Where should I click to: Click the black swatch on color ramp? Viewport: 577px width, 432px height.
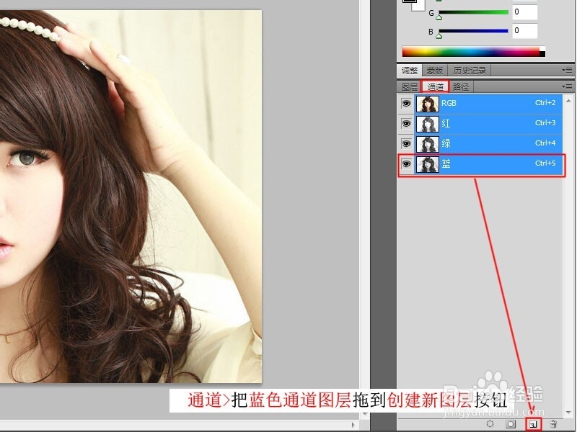click(x=542, y=54)
